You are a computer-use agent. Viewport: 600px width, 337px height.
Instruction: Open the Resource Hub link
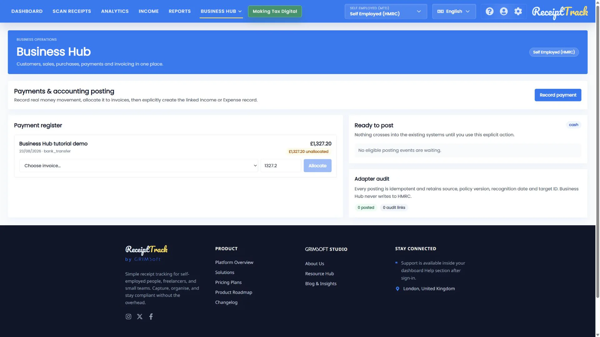click(320, 274)
